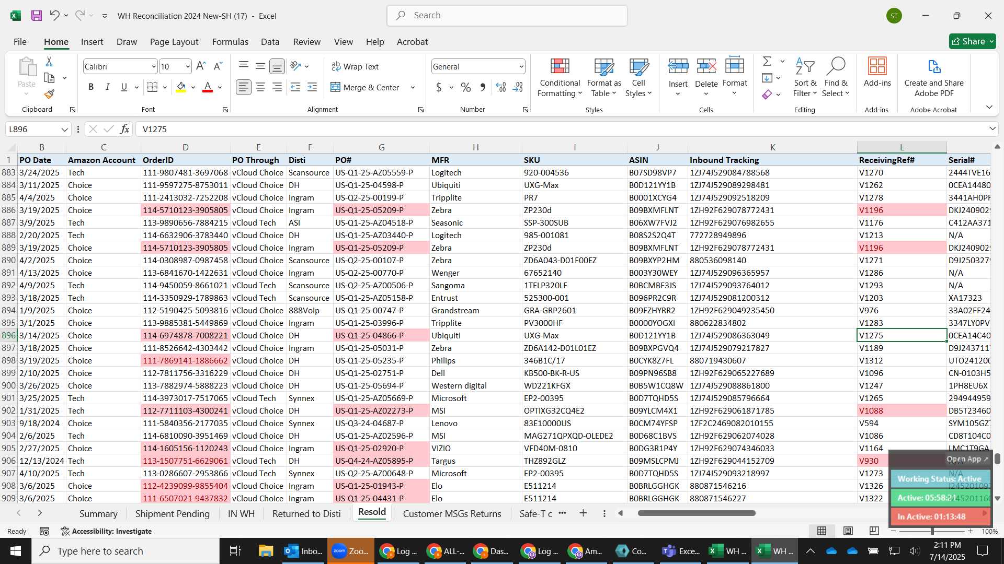Click the zoom slider handle
The image size is (1004, 564).
tap(932, 531)
